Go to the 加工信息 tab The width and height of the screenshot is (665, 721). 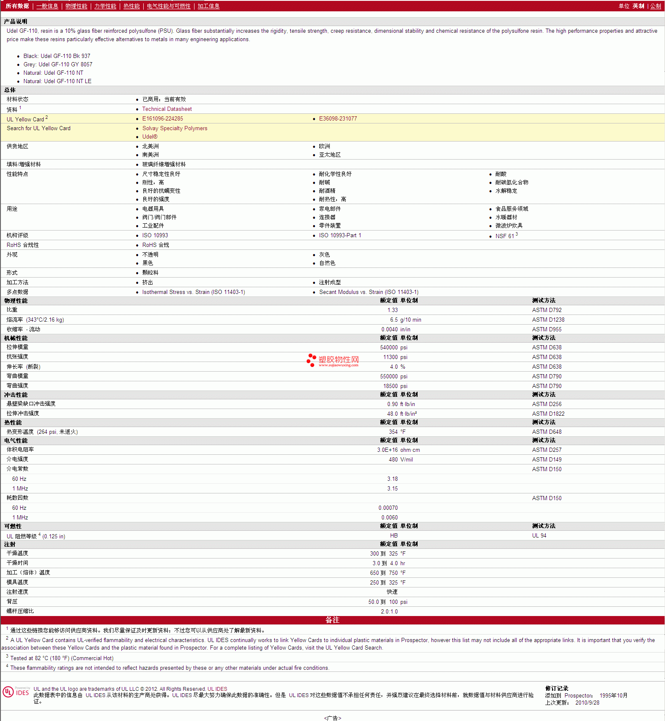[x=208, y=6]
